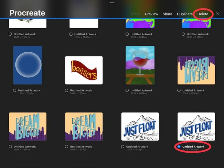Rename the checked Just Float Untitled Artwork title
The height and width of the screenshot is (168, 224).
point(193,146)
